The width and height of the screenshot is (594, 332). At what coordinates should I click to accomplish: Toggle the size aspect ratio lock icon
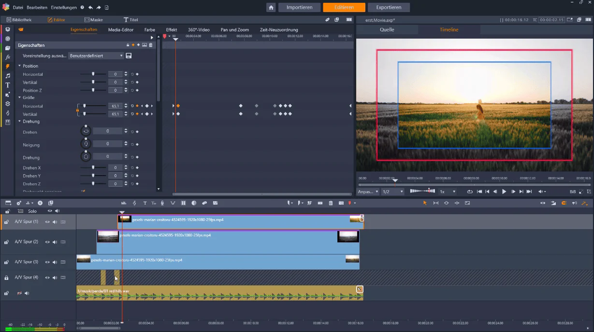coord(77,111)
